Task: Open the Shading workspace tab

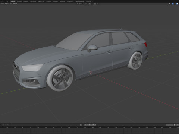Action: tap(48, 1)
